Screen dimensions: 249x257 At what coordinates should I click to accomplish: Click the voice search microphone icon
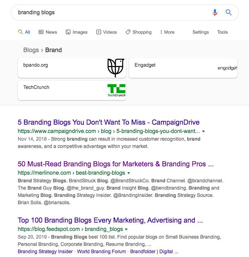pos(215,13)
